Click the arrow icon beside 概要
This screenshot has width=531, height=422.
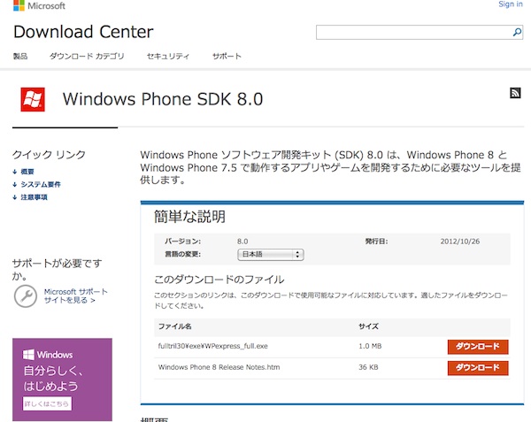point(15,172)
